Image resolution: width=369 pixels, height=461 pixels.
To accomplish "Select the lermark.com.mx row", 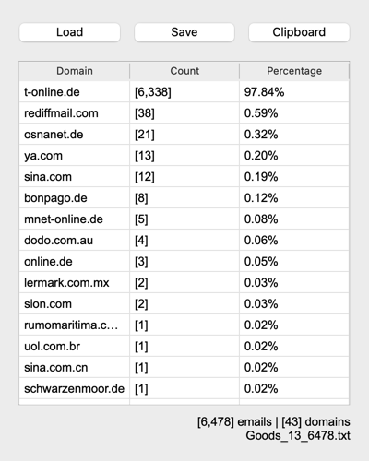I will pos(184,283).
